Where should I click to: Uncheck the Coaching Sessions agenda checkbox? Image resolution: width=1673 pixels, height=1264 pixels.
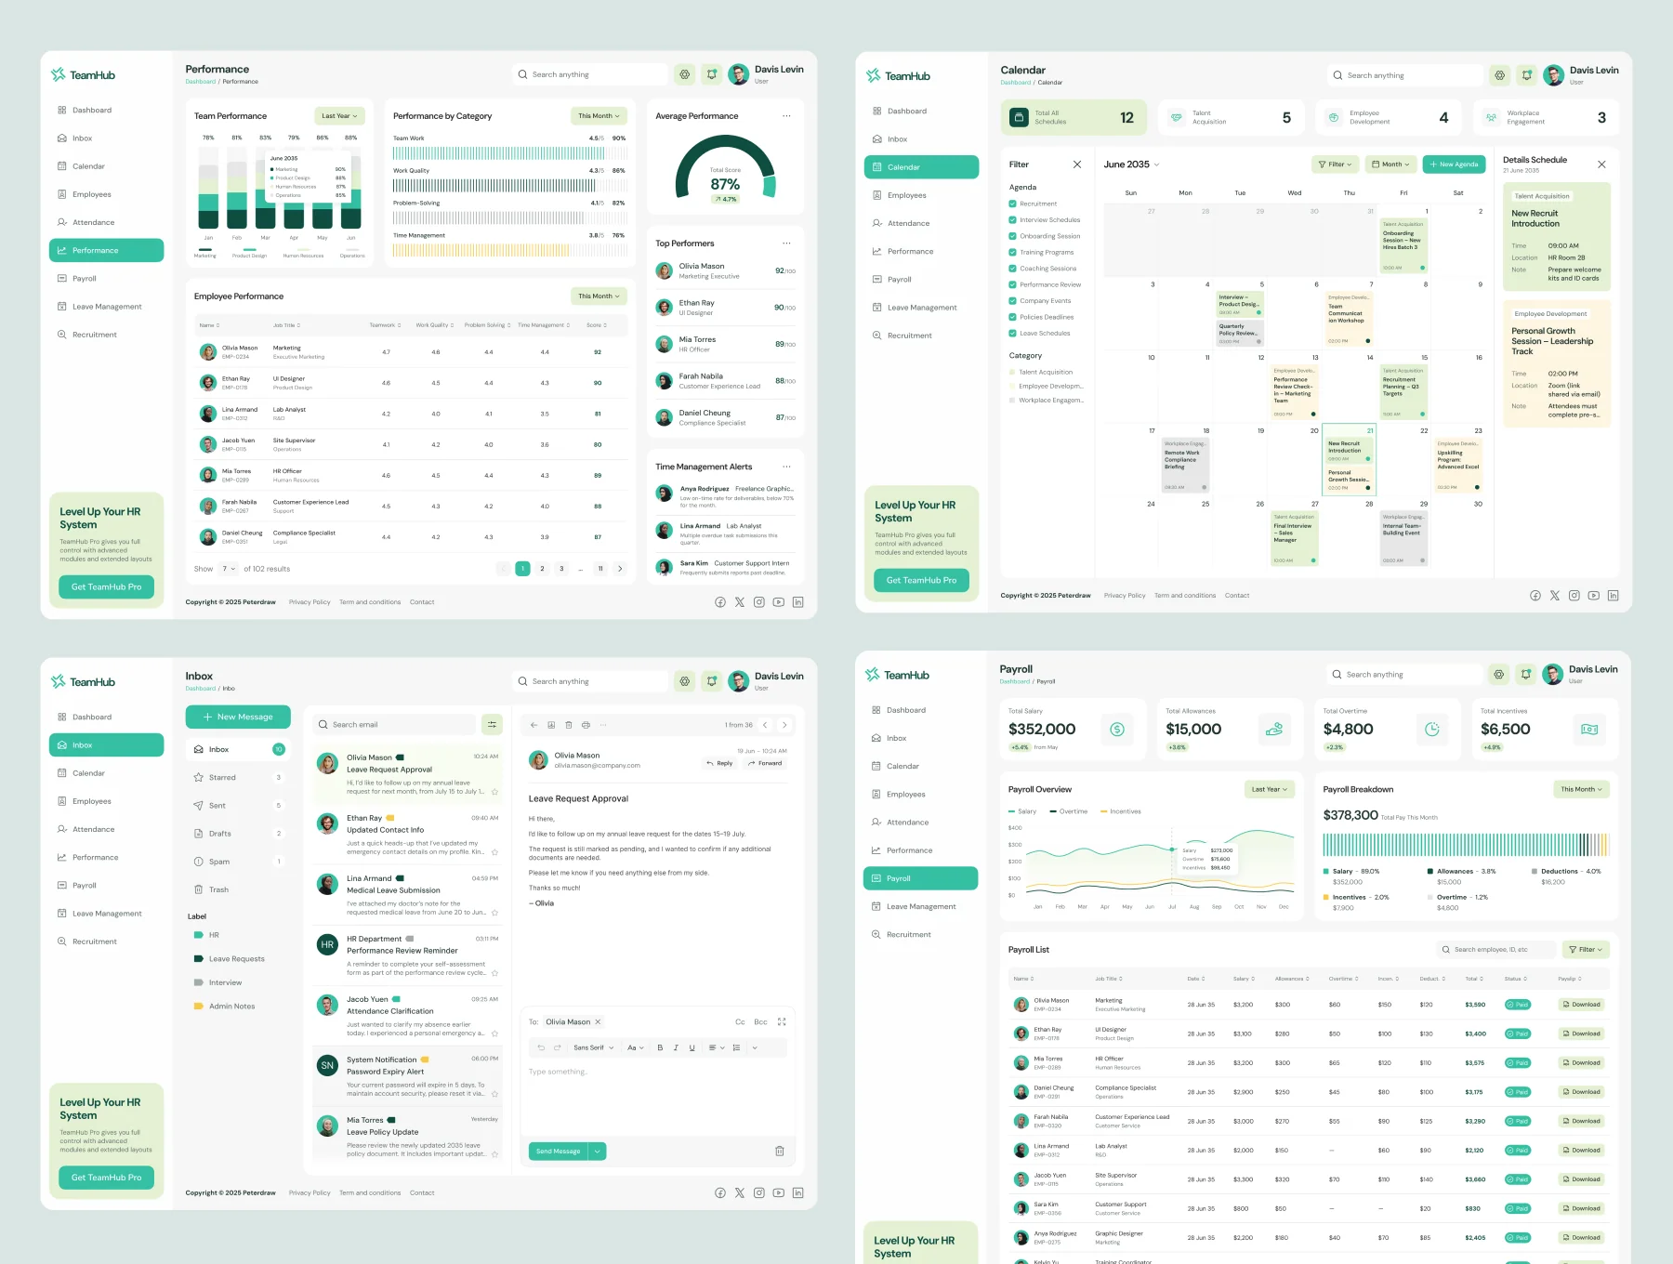[1012, 269]
